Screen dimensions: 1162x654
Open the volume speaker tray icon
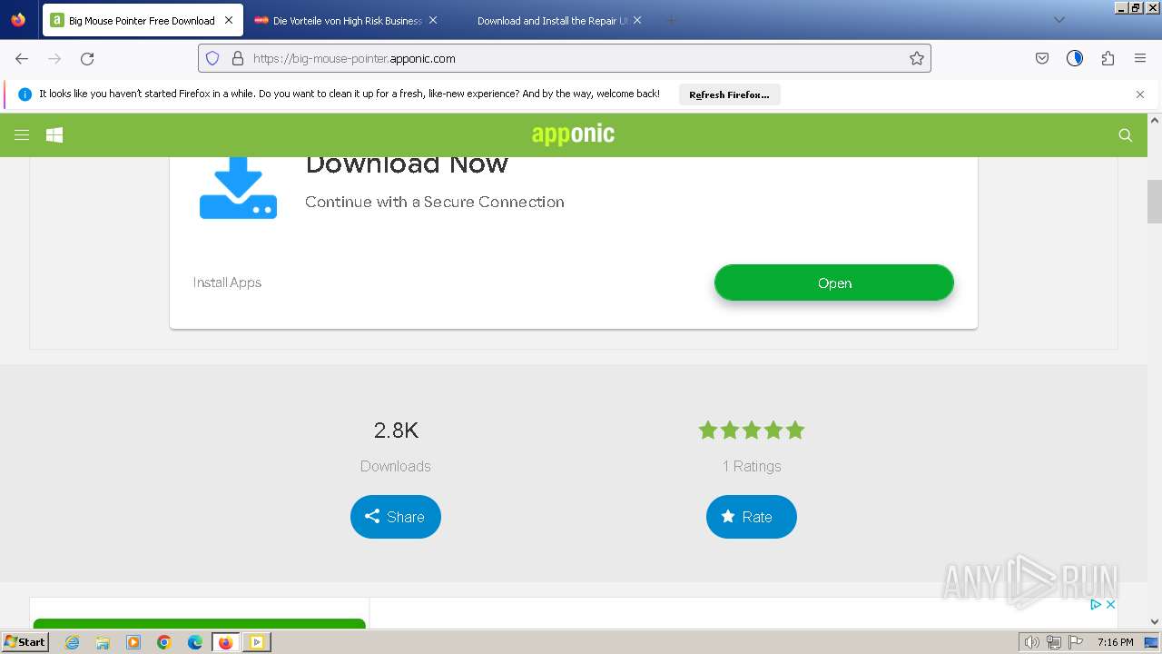coord(1032,642)
